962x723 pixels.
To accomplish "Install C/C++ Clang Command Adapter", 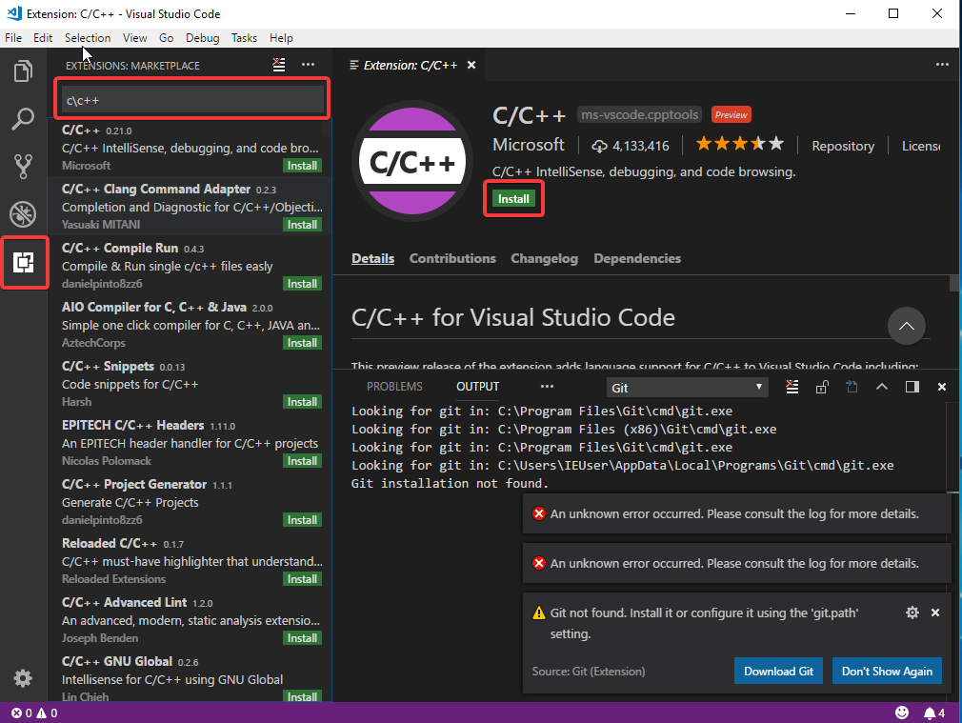I will point(303,225).
